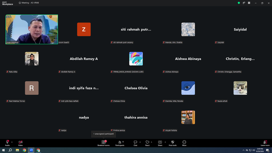Viewport: 272px width, 153px height.
Task: Start camera with the Video icon
Action: [x=20, y=142]
